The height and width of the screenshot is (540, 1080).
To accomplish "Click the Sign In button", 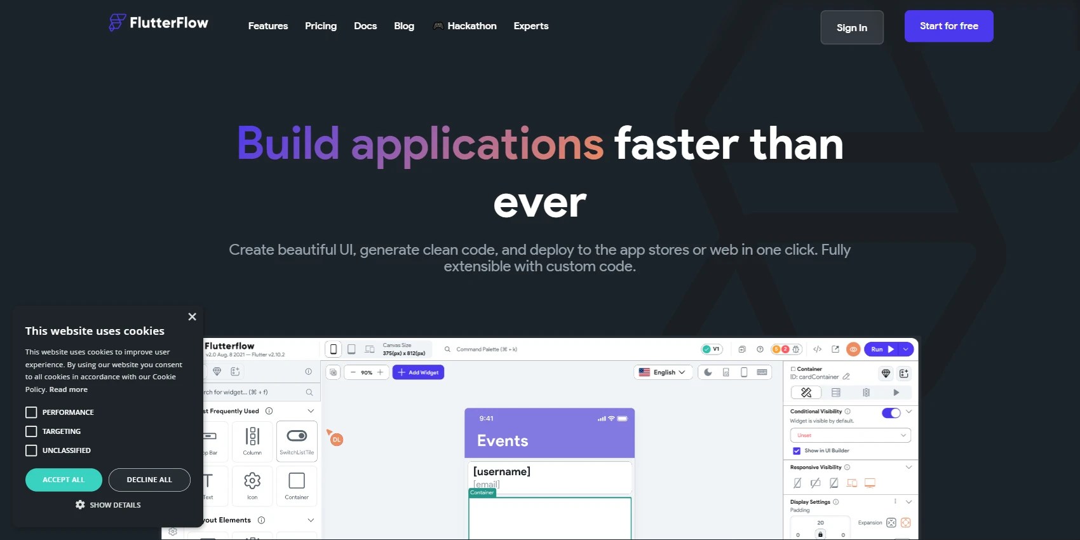I will [852, 27].
